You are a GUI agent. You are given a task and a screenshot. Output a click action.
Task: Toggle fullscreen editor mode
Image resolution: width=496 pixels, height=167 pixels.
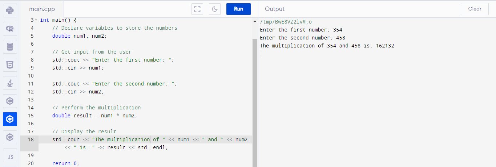197,9
